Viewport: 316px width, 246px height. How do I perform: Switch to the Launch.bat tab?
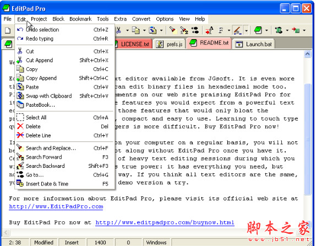tap(254, 44)
